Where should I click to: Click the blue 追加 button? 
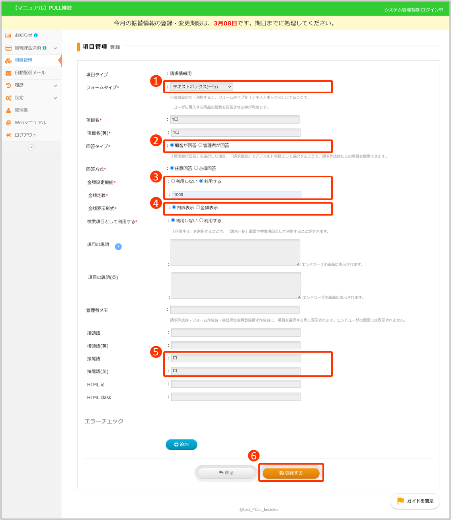pyautogui.click(x=182, y=445)
